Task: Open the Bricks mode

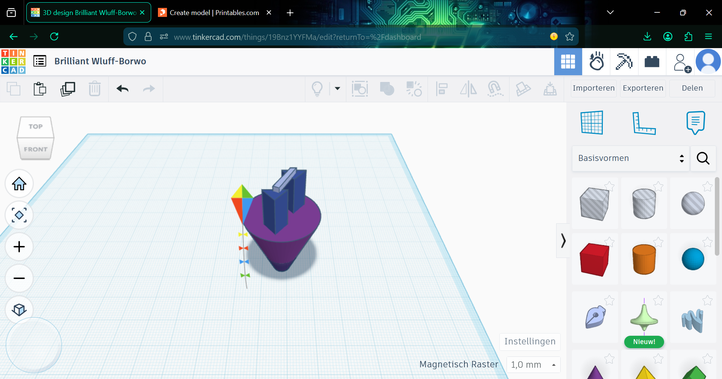Action: (x=652, y=62)
